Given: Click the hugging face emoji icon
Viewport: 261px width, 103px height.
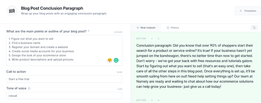Looking at the screenshot, I should click(110, 60).
